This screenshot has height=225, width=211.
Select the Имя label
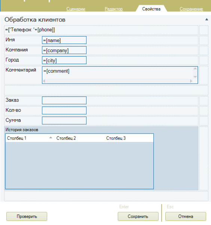[x=10, y=40]
